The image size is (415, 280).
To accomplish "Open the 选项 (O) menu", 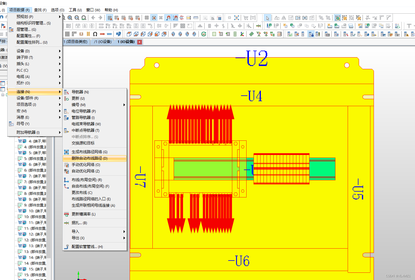I will pyautogui.click(x=57, y=10).
